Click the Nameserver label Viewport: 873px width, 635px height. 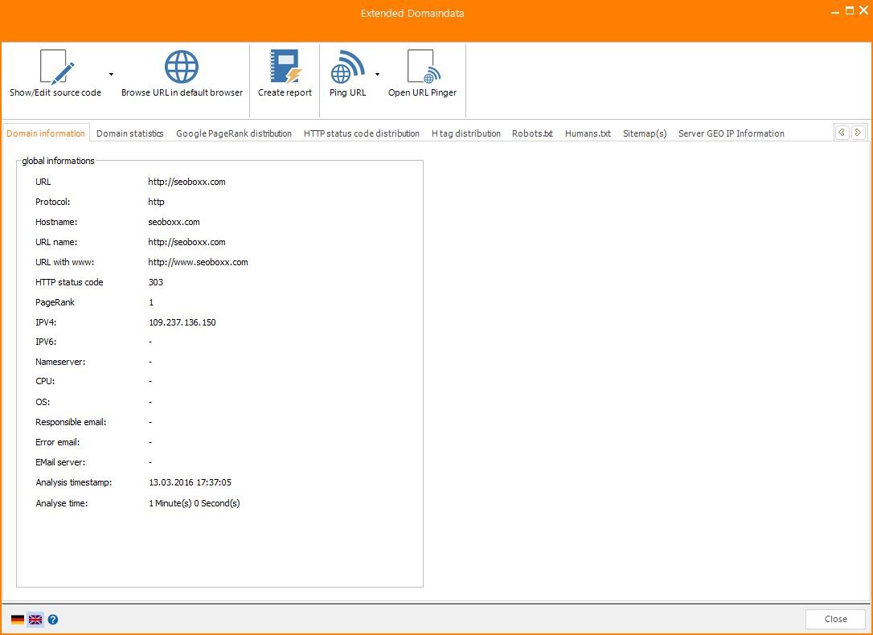(x=60, y=362)
